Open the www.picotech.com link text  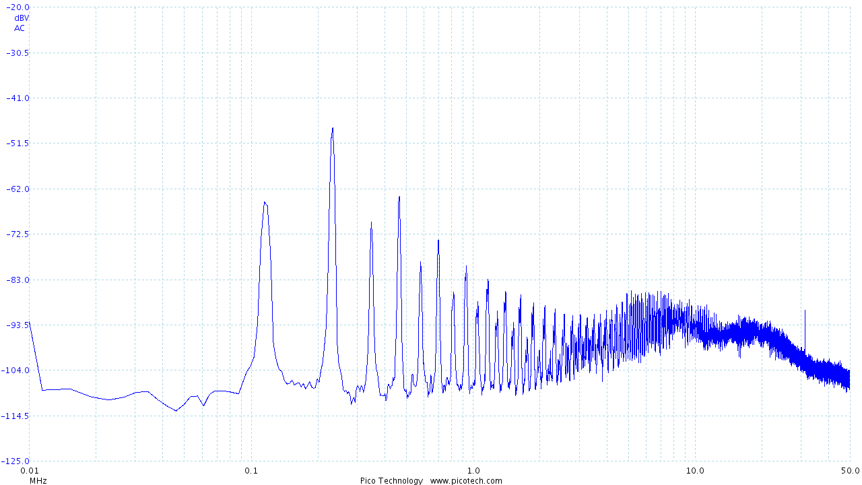tap(466, 481)
